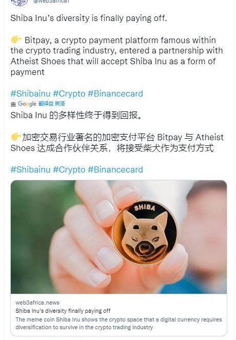The height and width of the screenshot is (340, 236).
Task: Click the link card description text
Action: (119, 323)
